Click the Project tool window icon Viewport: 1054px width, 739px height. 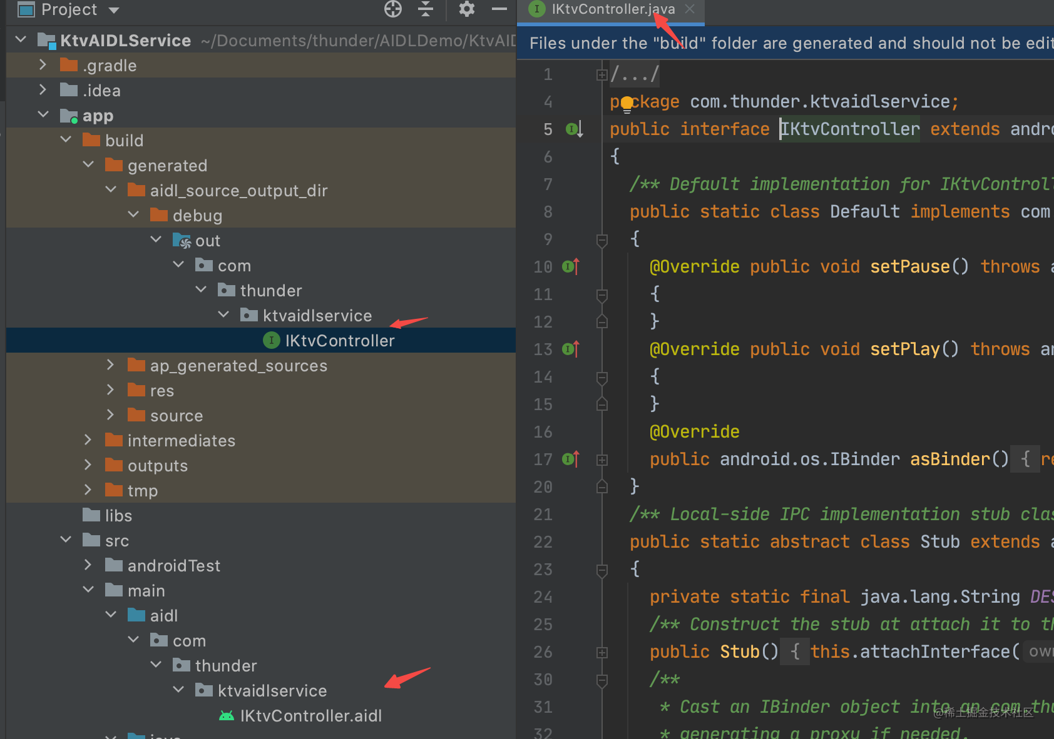[x=26, y=9]
